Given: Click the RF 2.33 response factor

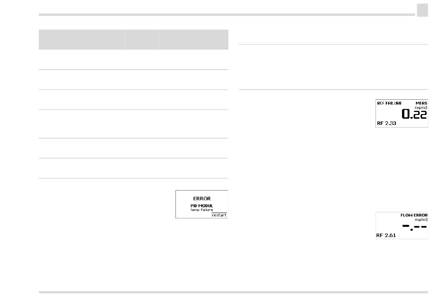Looking at the screenshot, I should [386, 123].
